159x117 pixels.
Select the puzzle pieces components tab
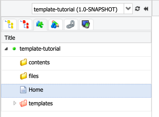click(40, 25)
